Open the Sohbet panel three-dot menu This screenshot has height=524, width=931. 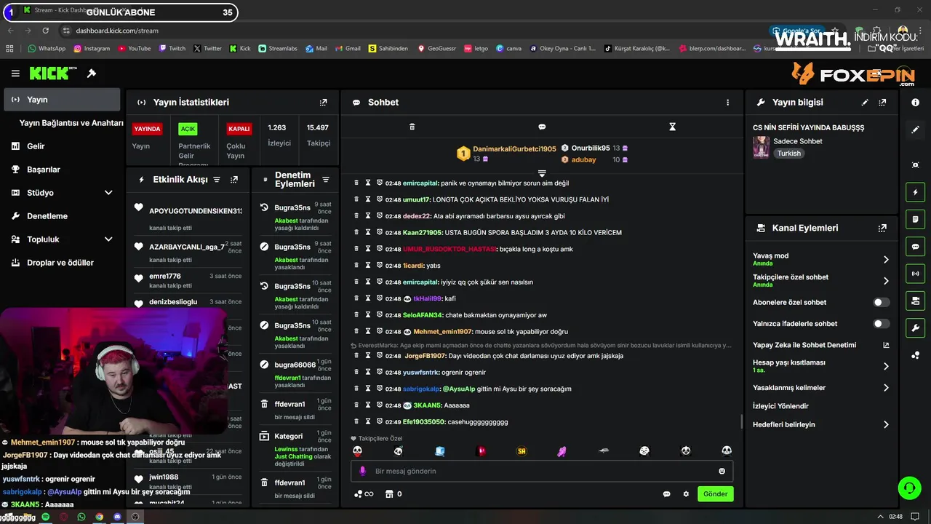click(x=727, y=103)
